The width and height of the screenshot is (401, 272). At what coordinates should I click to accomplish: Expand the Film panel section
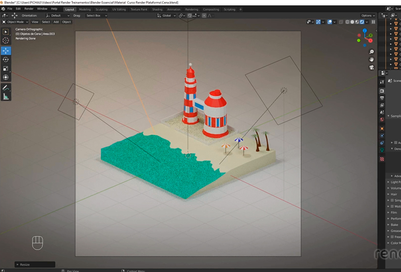coord(394,212)
